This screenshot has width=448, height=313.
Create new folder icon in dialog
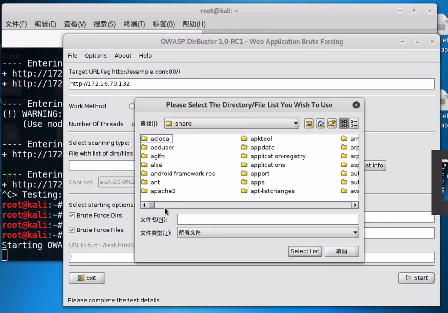tap(332, 123)
